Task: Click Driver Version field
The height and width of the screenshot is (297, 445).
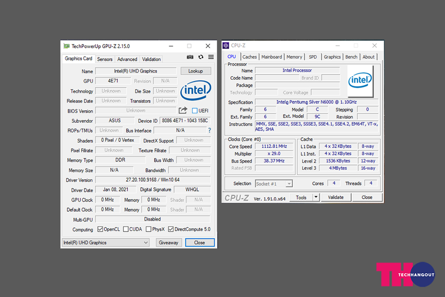Action: 153,180
